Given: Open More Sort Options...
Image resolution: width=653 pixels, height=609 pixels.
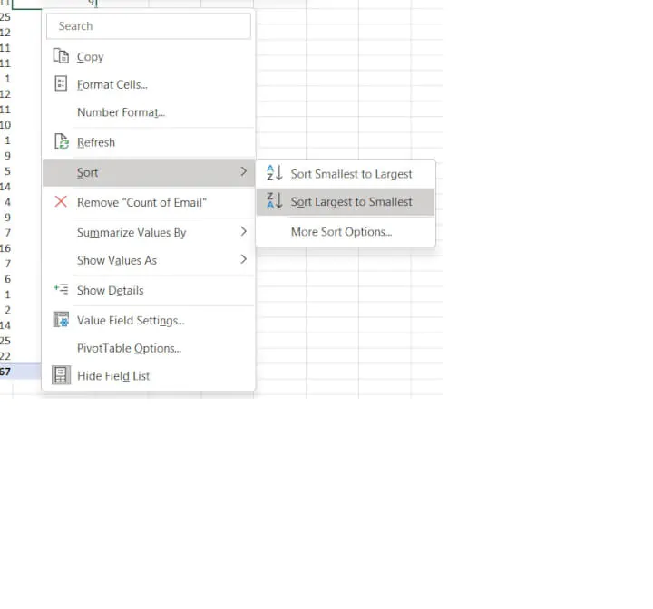Looking at the screenshot, I should (346, 232).
